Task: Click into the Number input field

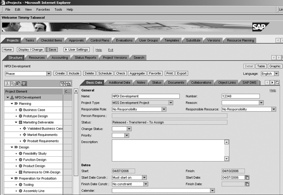Action: click(x=241, y=96)
